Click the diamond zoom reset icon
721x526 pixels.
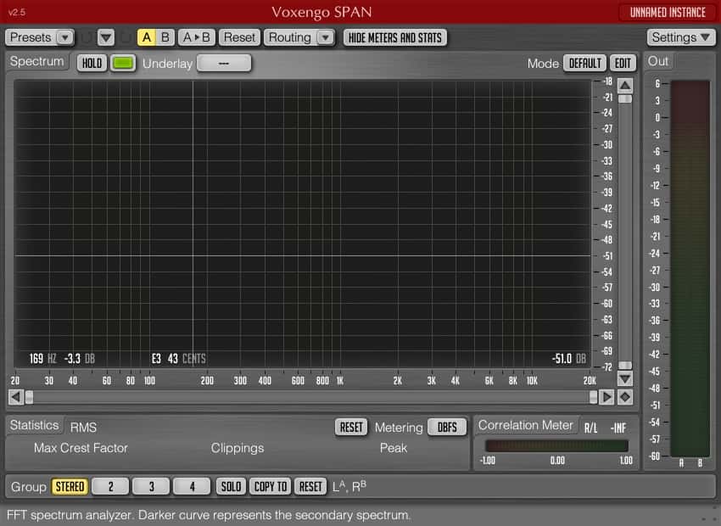click(625, 397)
